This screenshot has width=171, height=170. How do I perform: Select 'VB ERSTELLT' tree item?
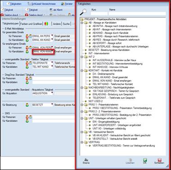tap(115, 139)
